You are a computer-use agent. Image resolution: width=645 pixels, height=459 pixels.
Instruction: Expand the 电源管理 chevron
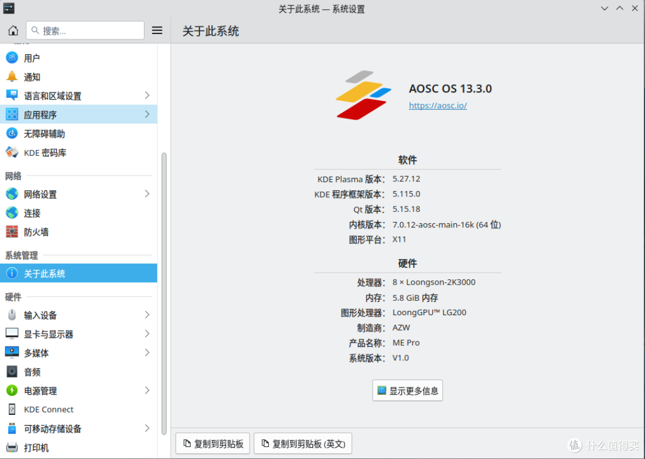147,390
